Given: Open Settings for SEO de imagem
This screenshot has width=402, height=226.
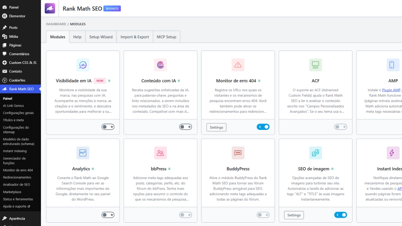Looking at the screenshot, I should pos(294,215).
